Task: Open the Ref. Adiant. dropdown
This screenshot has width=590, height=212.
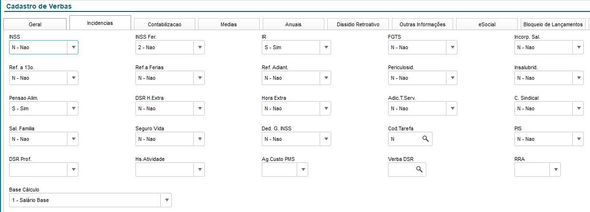Action: (325, 78)
